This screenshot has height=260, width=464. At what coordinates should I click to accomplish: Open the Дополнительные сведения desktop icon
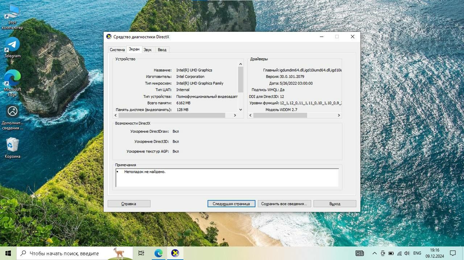coord(12,118)
